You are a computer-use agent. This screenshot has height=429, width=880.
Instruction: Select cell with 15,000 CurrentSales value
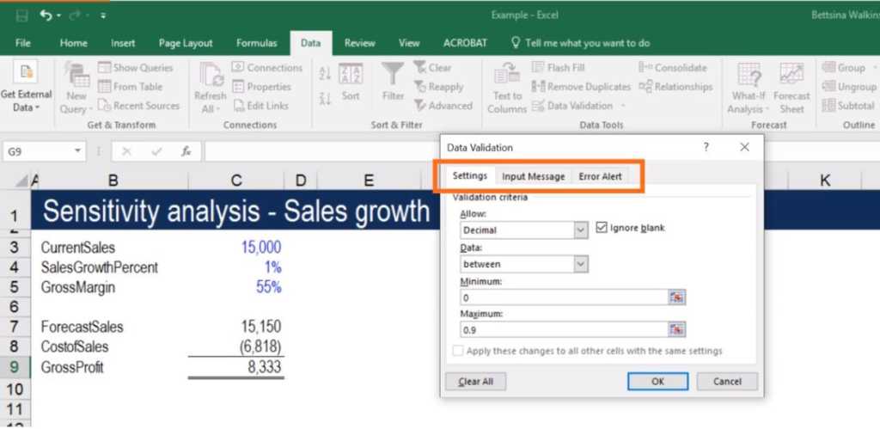[x=236, y=248]
